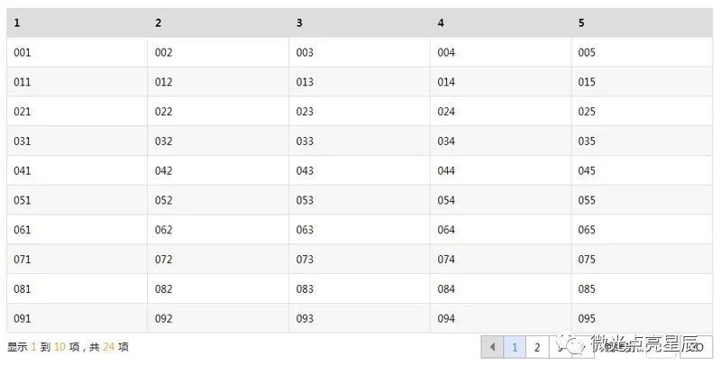The image size is (721, 375).
Task: Go to page 2
Action: coord(537,347)
